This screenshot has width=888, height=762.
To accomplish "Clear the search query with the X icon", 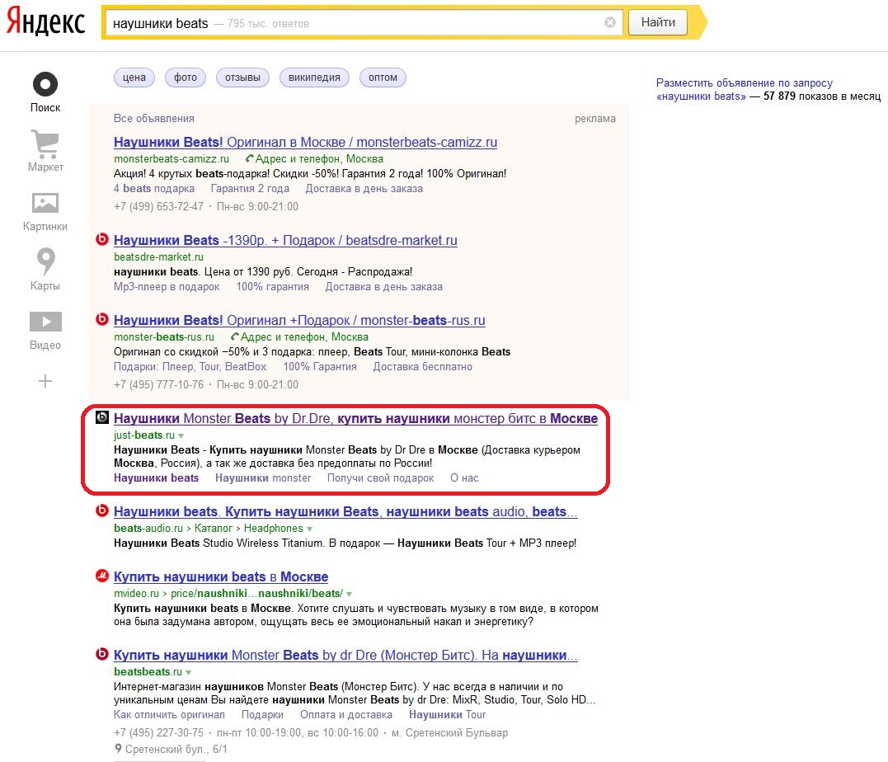I will (x=610, y=22).
